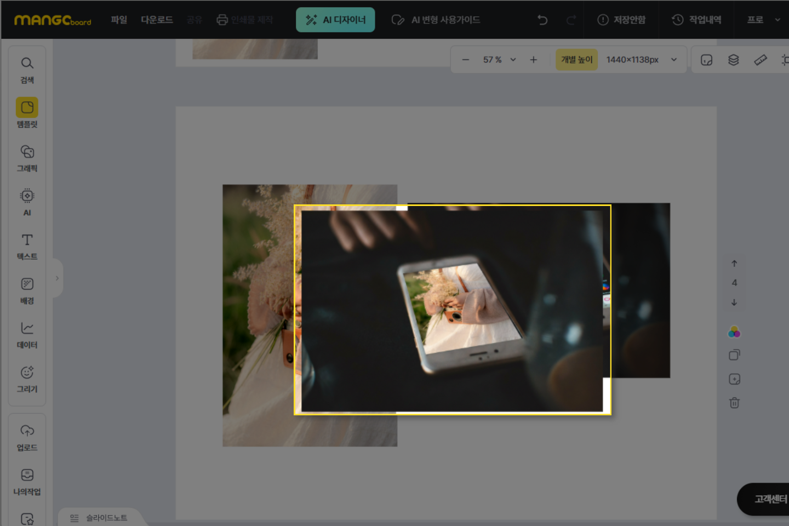Toggle the ruler display icon

(x=761, y=60)
